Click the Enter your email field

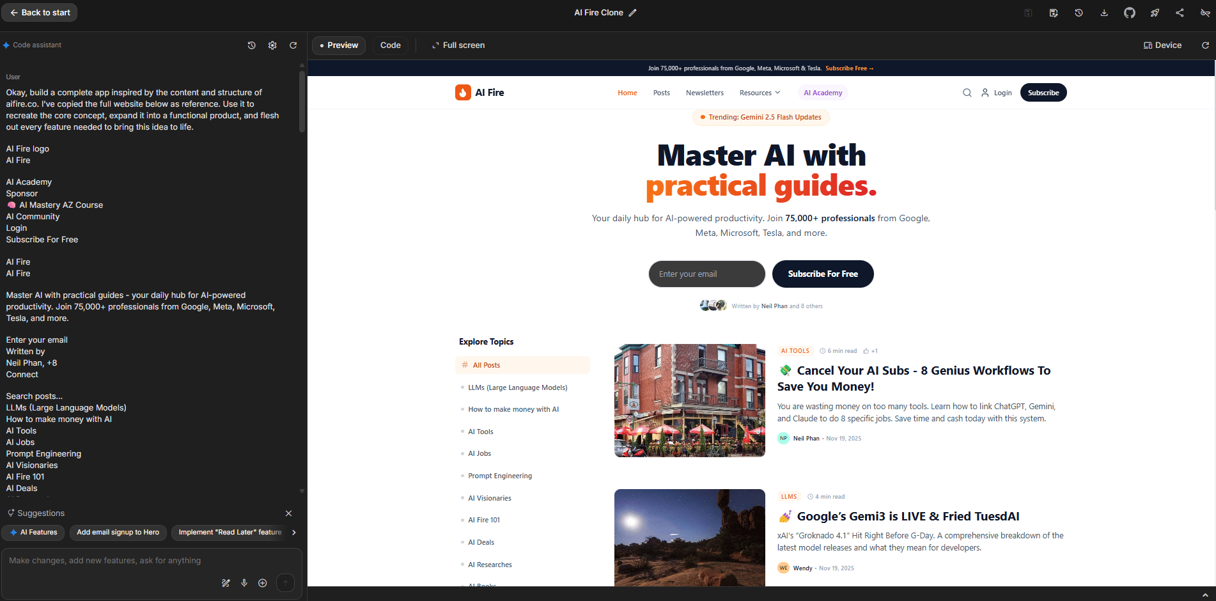point(707,274)
